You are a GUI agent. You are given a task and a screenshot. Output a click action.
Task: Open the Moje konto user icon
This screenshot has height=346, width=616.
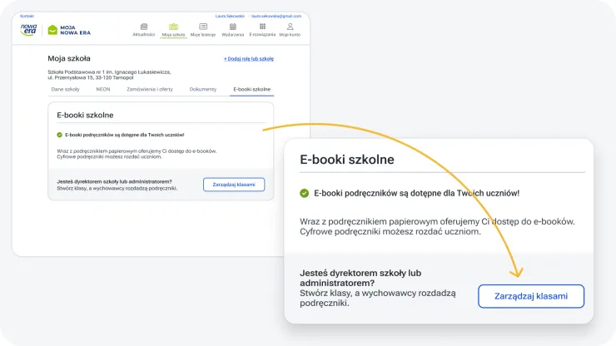click(x=290, y=27)
